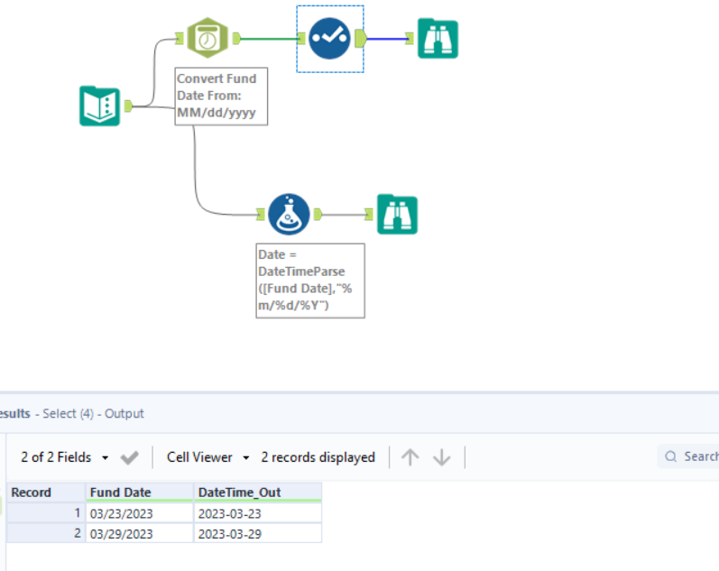The image size is (719, 571).
Task: Select record row number 2
Action: (x=46, y=533)
